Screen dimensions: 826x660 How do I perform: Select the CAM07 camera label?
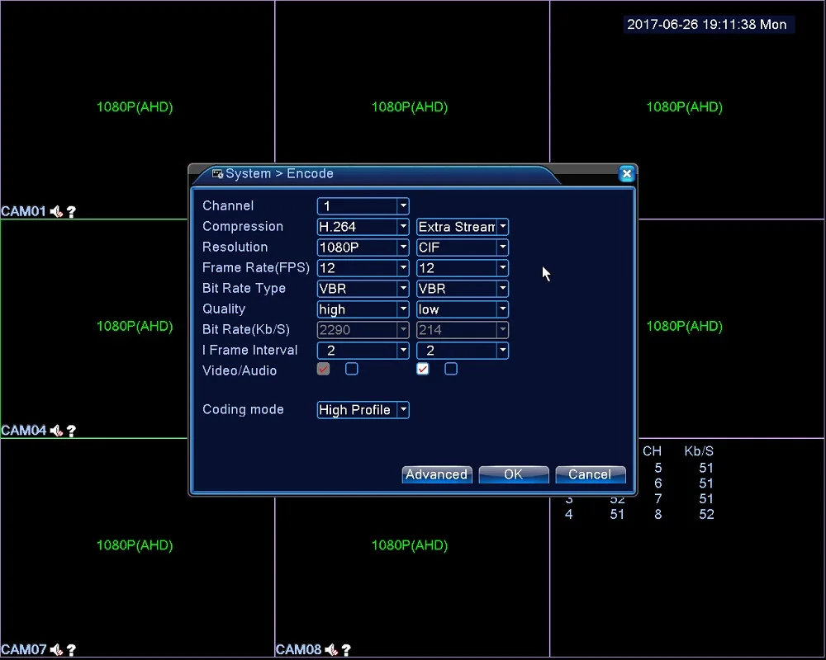point(23,649)
